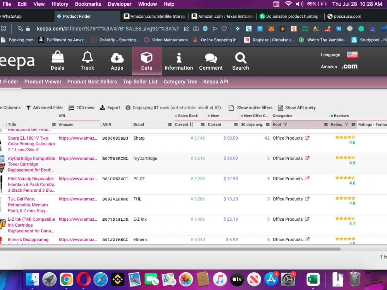Screen dimensions: 387x290
Task: Open Finder from the dock
Action: (x=33, y=280)
